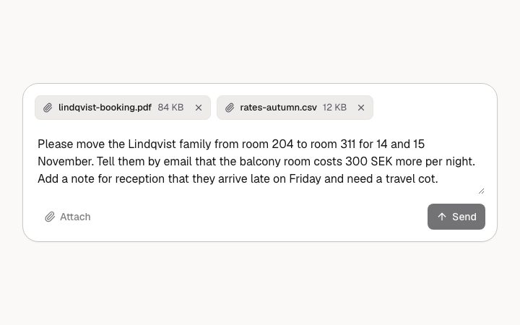Click the text area resize handle
The height and width of the screenshot is (325, 520).
click(x=481, y=191)
